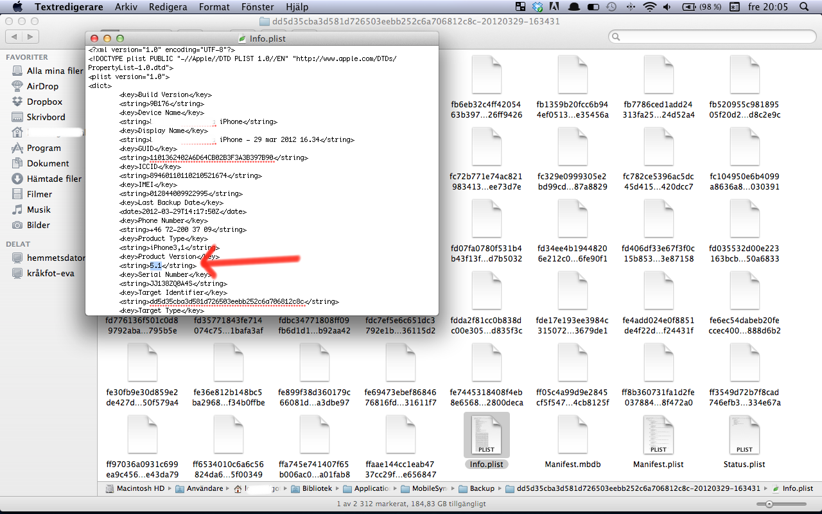Select Bilder in sidebar

(39, 225)
